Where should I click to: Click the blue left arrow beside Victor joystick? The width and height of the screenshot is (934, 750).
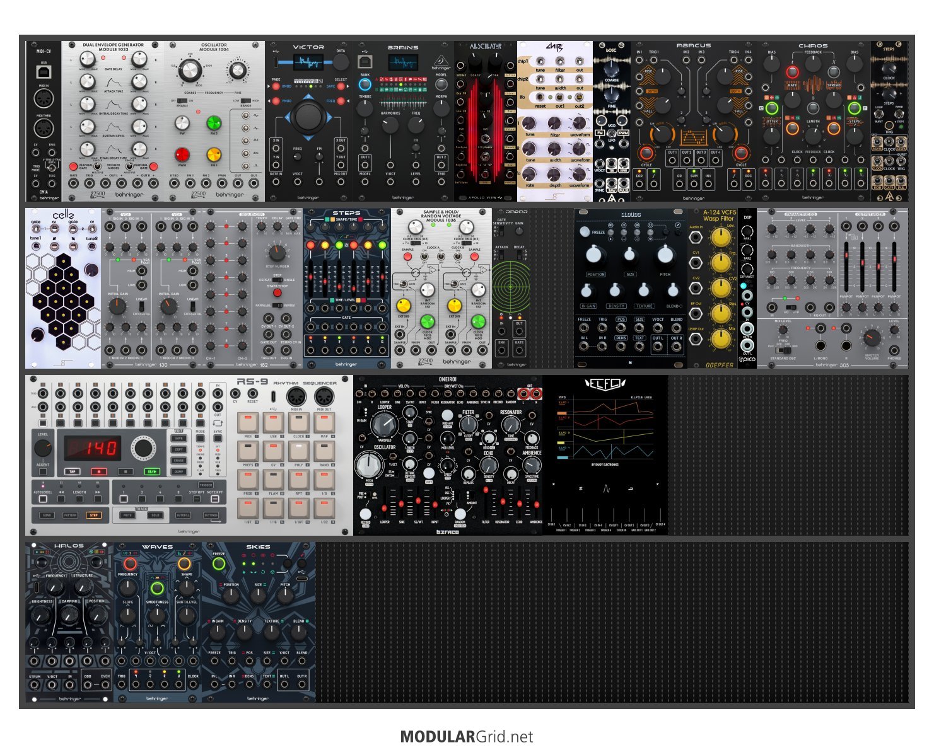pos(289,117)
